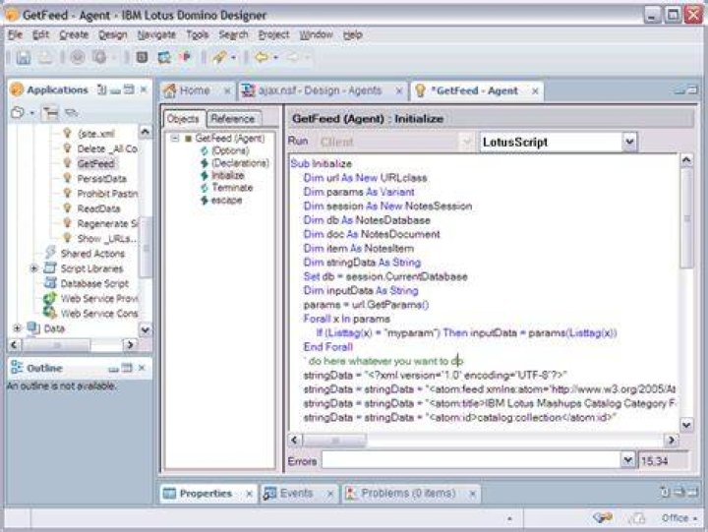Click the Script Libraries icon

point(50,268)
